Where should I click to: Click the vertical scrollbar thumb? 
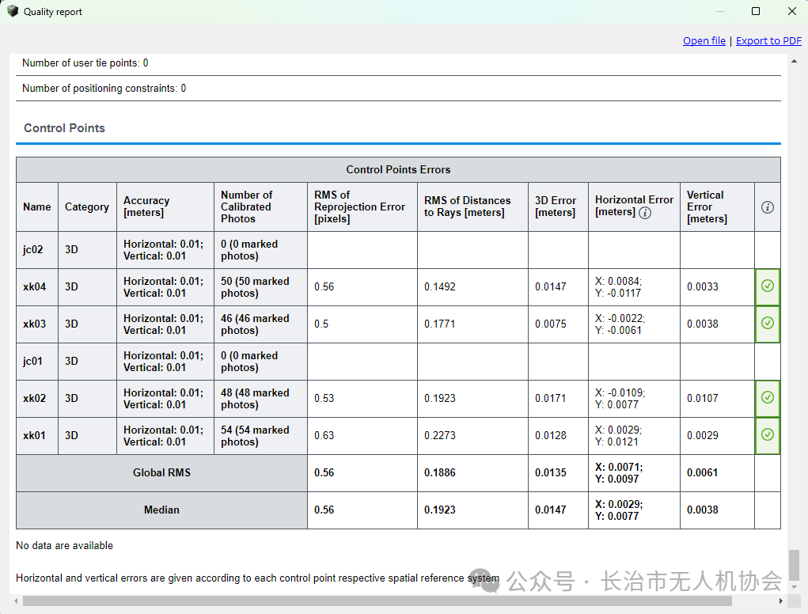click(x=794, y=565)
